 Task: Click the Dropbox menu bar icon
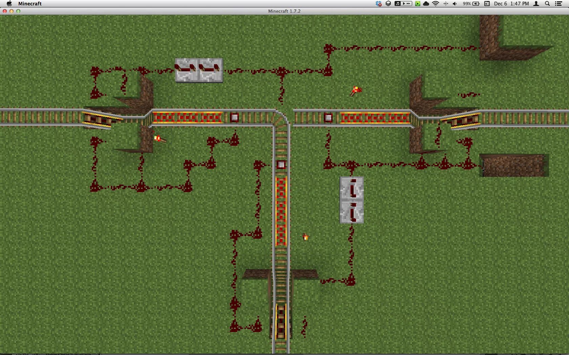[x=379, y=3]
